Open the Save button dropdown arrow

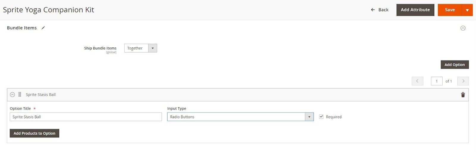point(467,10)
